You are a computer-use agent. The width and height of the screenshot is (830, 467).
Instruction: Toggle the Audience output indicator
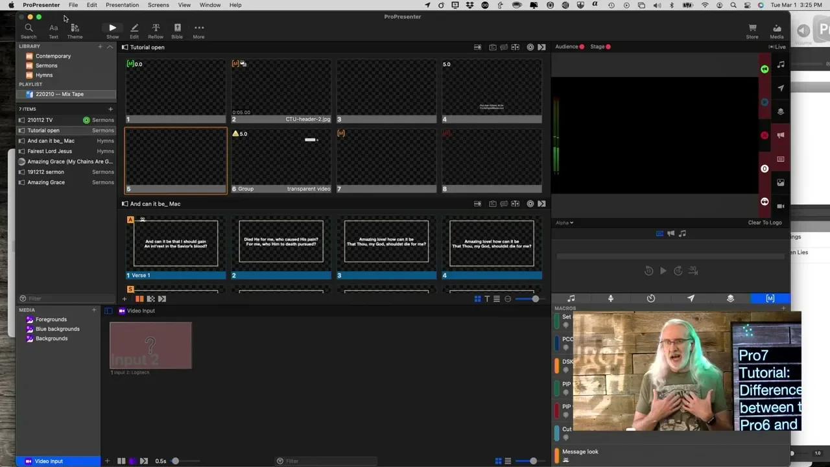569,47
